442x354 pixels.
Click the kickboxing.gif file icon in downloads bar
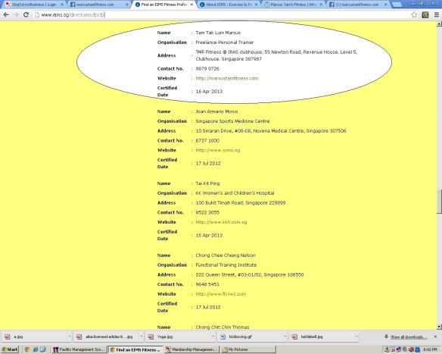[x=223, y=337]
